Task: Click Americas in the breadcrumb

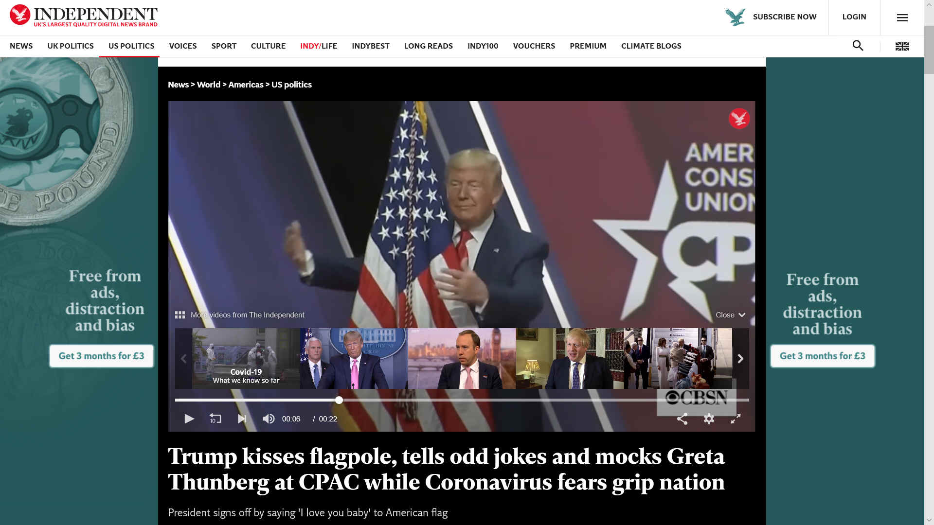Action: point(246,85)
